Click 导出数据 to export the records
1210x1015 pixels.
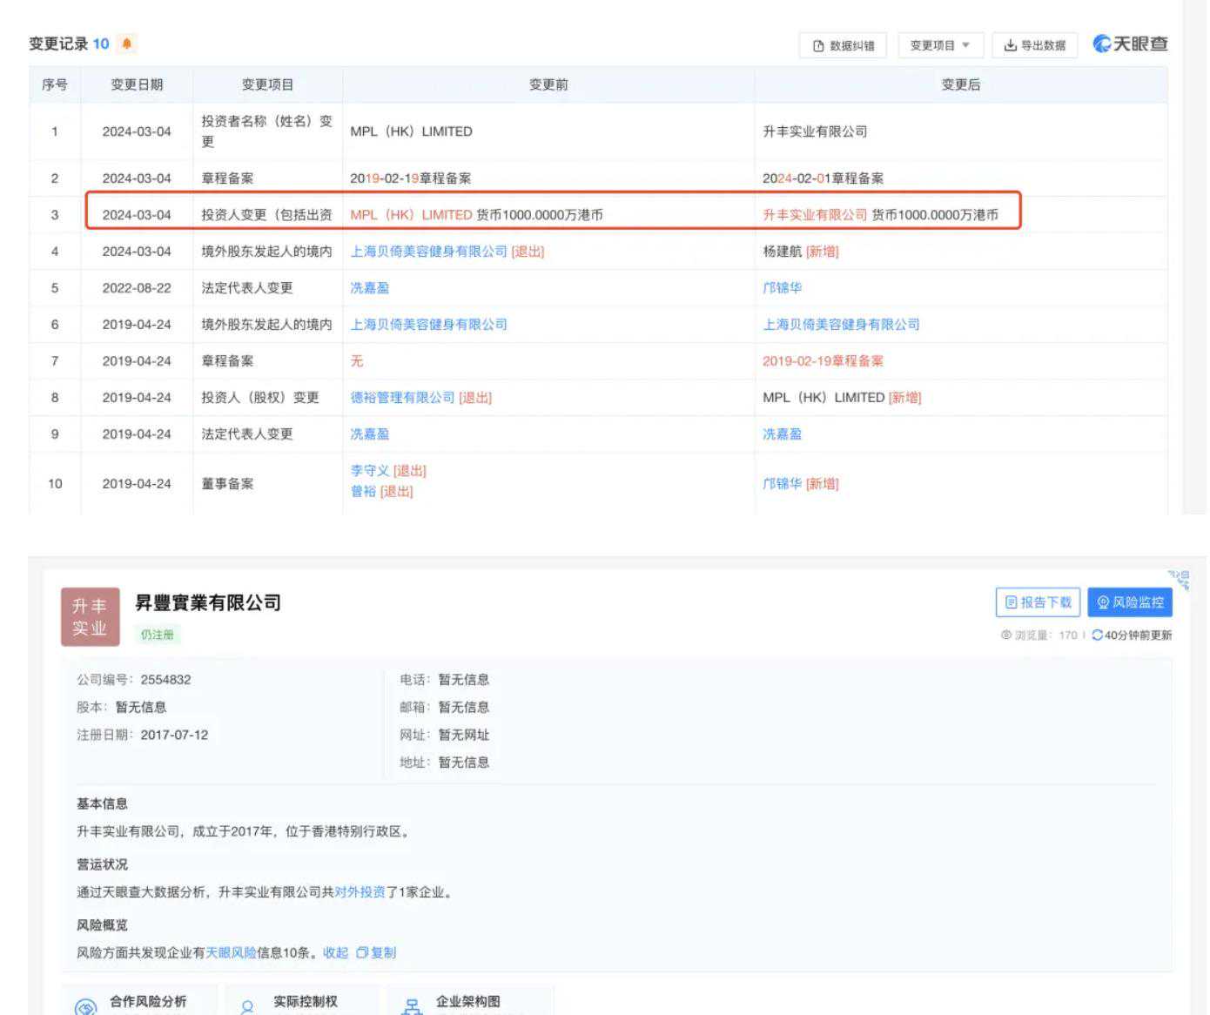click(x=1034, y=45)
